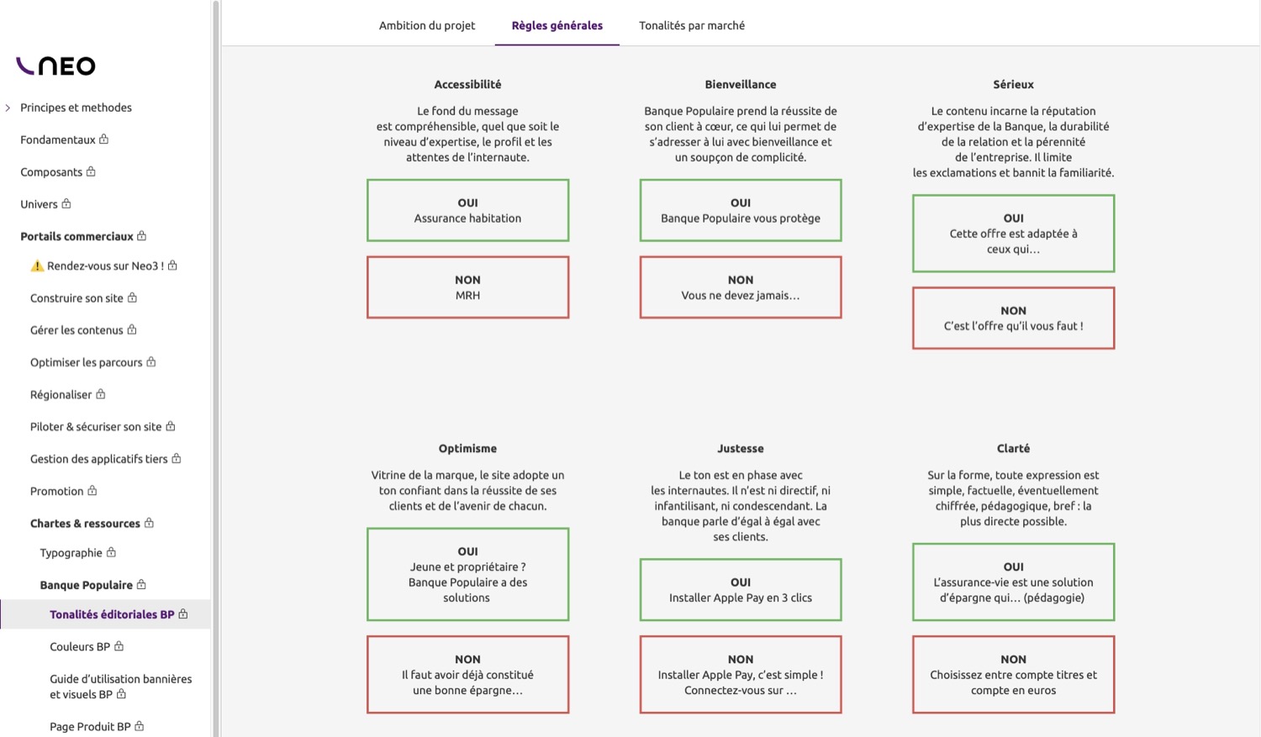The height and width of the screenshot is (737, 1261).
Task: Click the green OUI Assurance habitation box
Action: point(467,210)
